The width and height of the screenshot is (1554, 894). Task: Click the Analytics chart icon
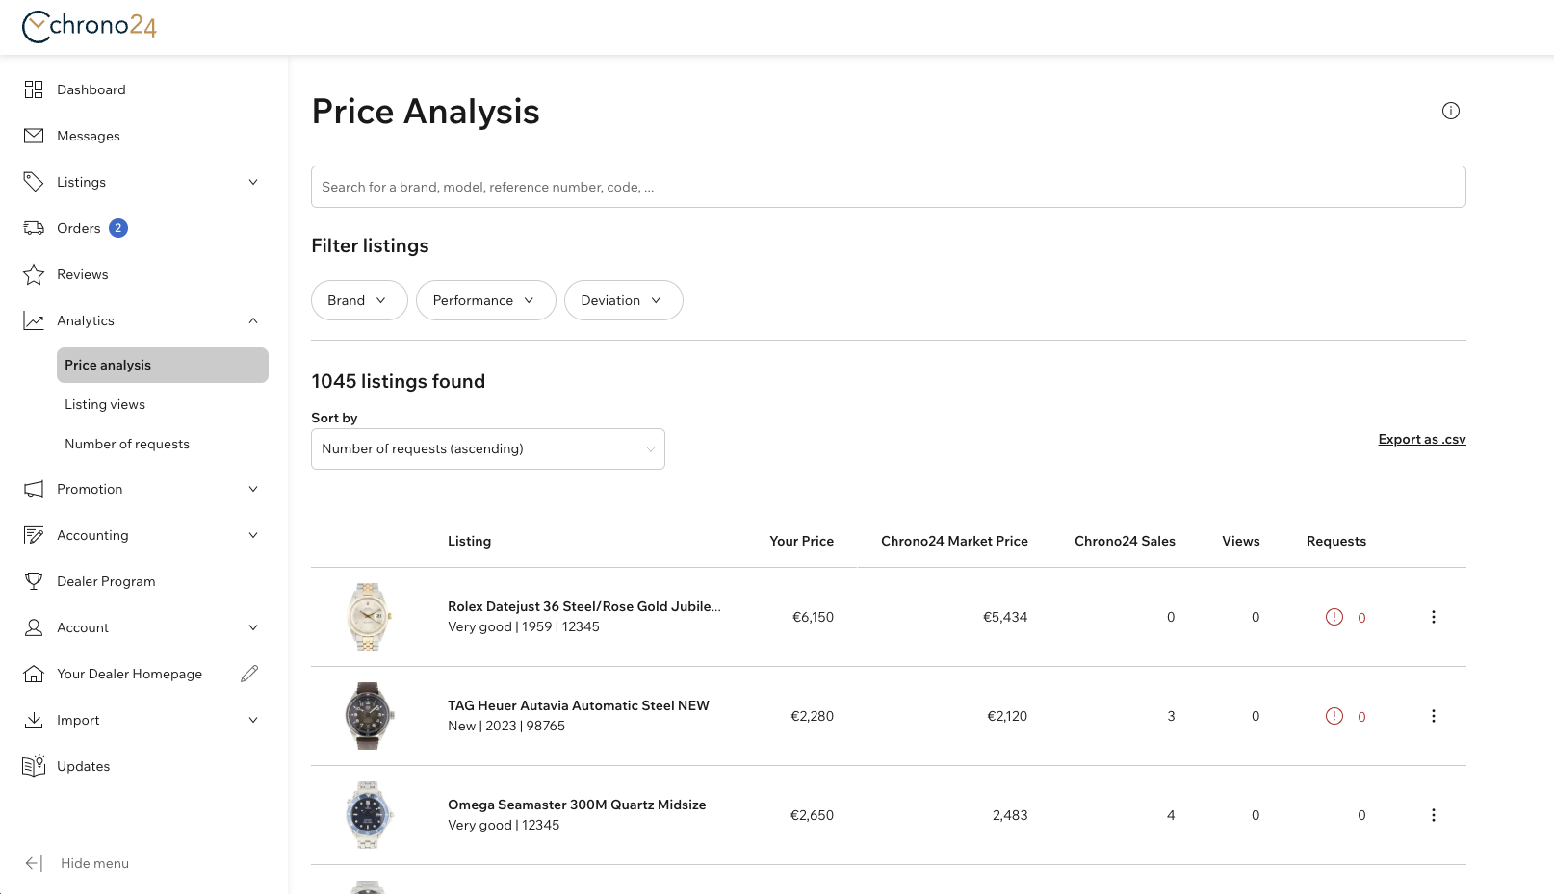[x=34, y=320]
